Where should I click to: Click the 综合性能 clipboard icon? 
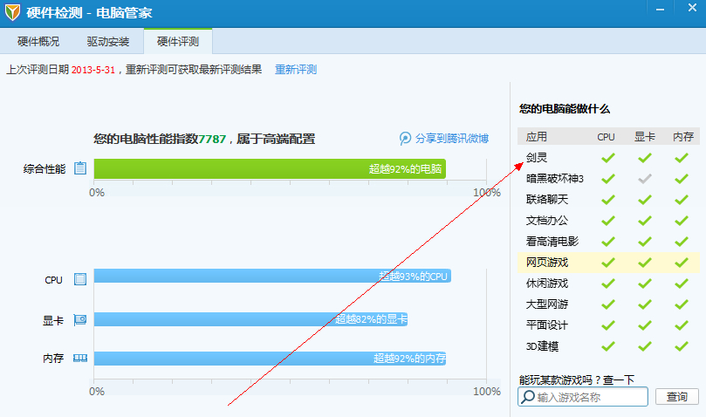80,168
